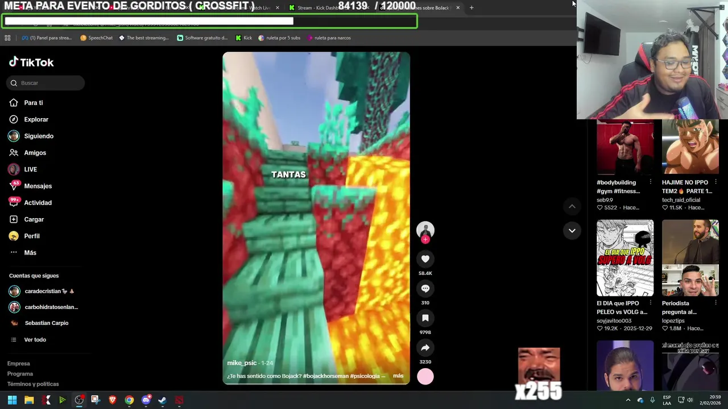Open ruleta para narcos bookmark
The width and height of the screenshot is (728, 409).
(328, 38)
